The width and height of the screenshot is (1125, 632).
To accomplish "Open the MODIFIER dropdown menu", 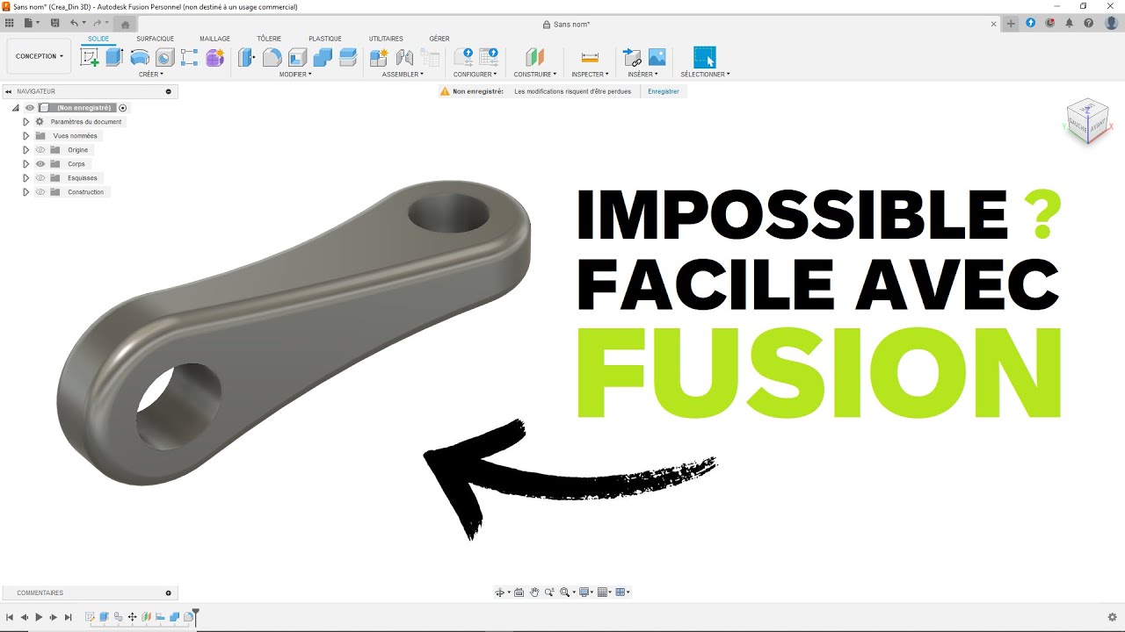I will coord(295,75).
